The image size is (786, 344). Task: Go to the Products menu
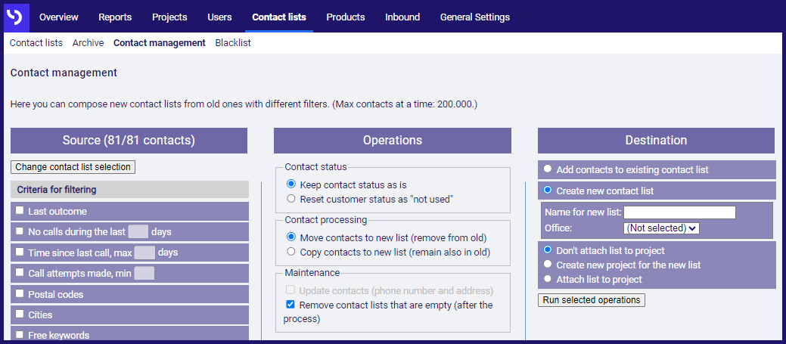[x=346, y=17]
